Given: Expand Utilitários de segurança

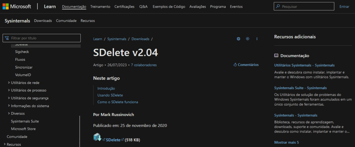Looking at the screenshot, I should [9, 98].
